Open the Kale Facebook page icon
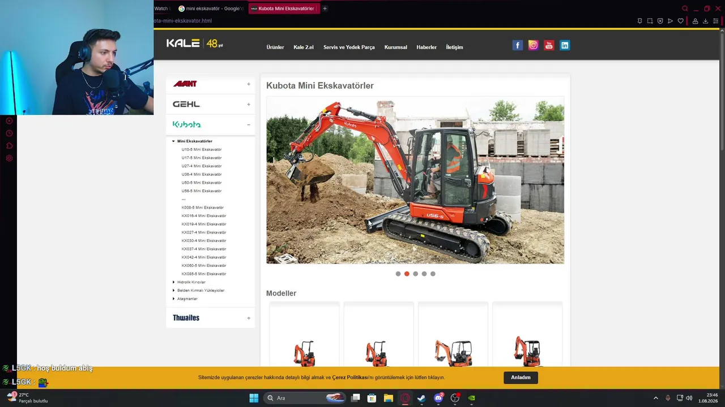The width and height of the screenshot is (725, 407). point(517,45)
